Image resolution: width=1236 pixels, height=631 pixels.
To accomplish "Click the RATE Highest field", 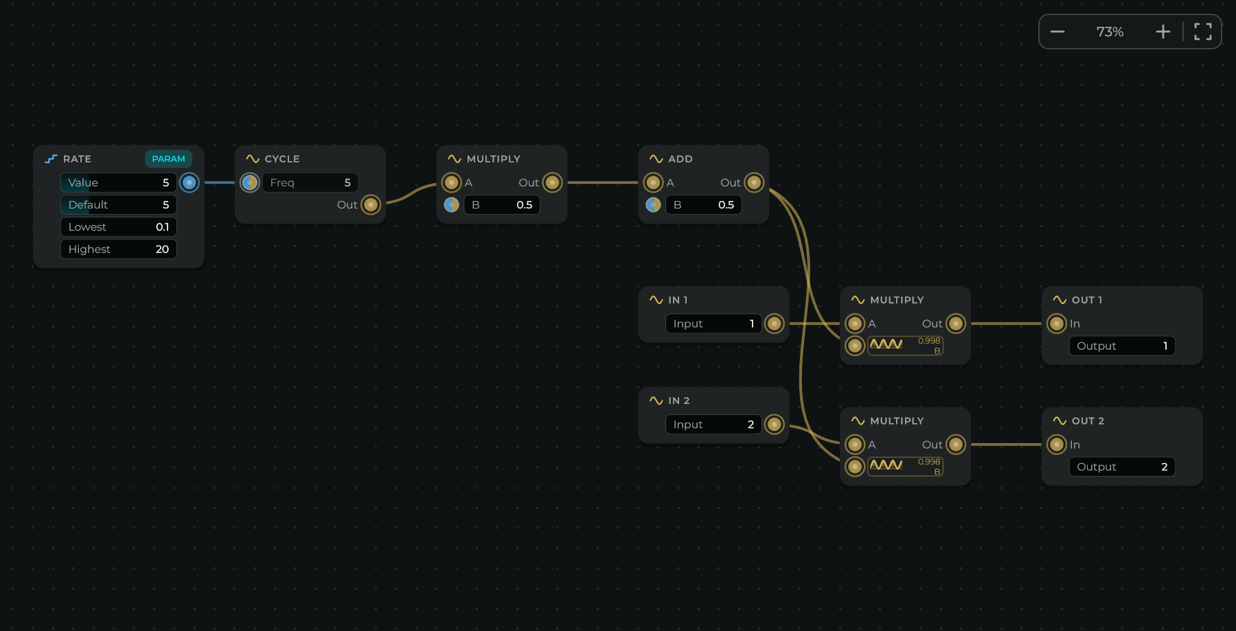I will (x=119, y=249).
